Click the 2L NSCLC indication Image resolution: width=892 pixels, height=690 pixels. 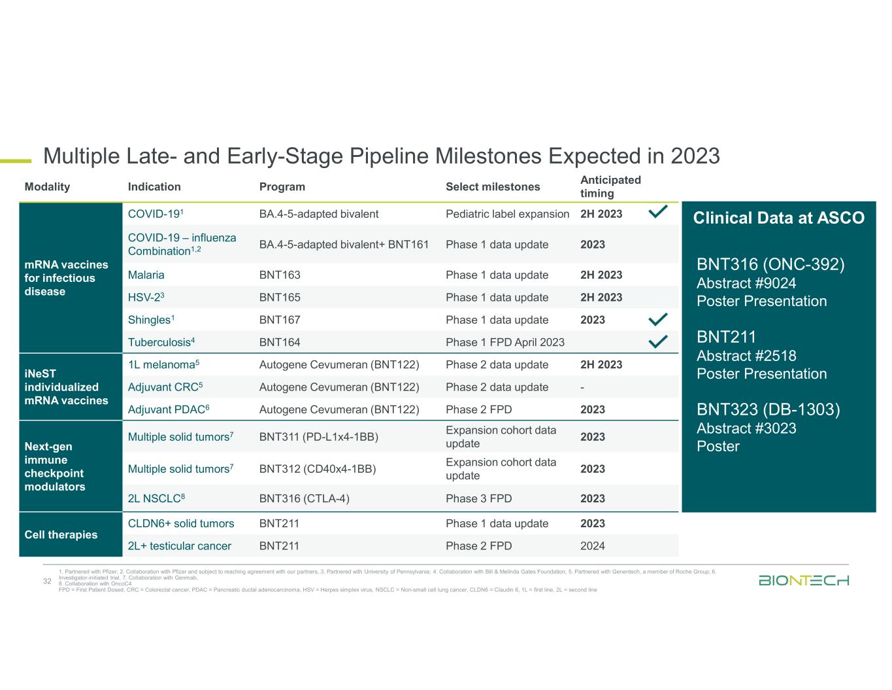[157, 498]
